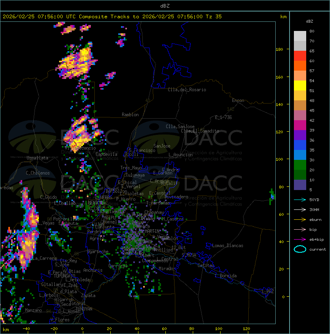Click the L_Dormida place label
Screen dimensions: 330x334
[226, 276]
